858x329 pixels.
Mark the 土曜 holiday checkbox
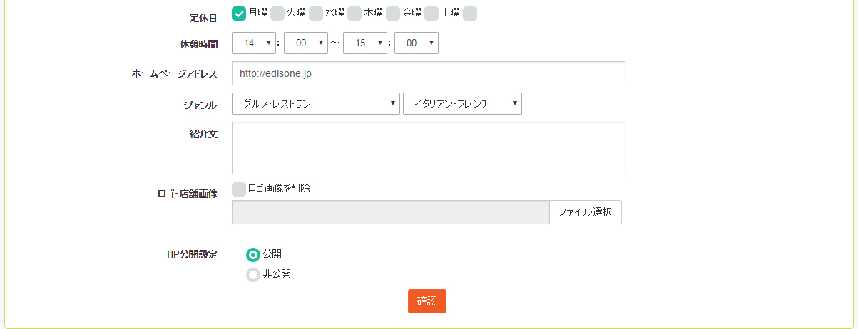(x=431, y=14)
